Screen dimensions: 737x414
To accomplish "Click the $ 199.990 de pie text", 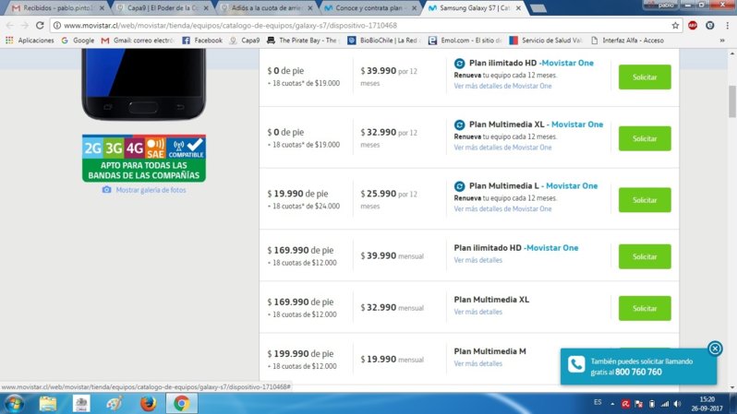I will (x=300, y=353).
